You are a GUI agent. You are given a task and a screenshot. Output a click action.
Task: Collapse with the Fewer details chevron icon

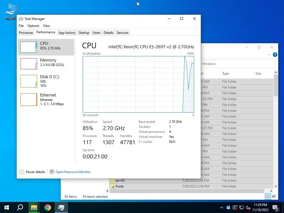click(21, 172)
